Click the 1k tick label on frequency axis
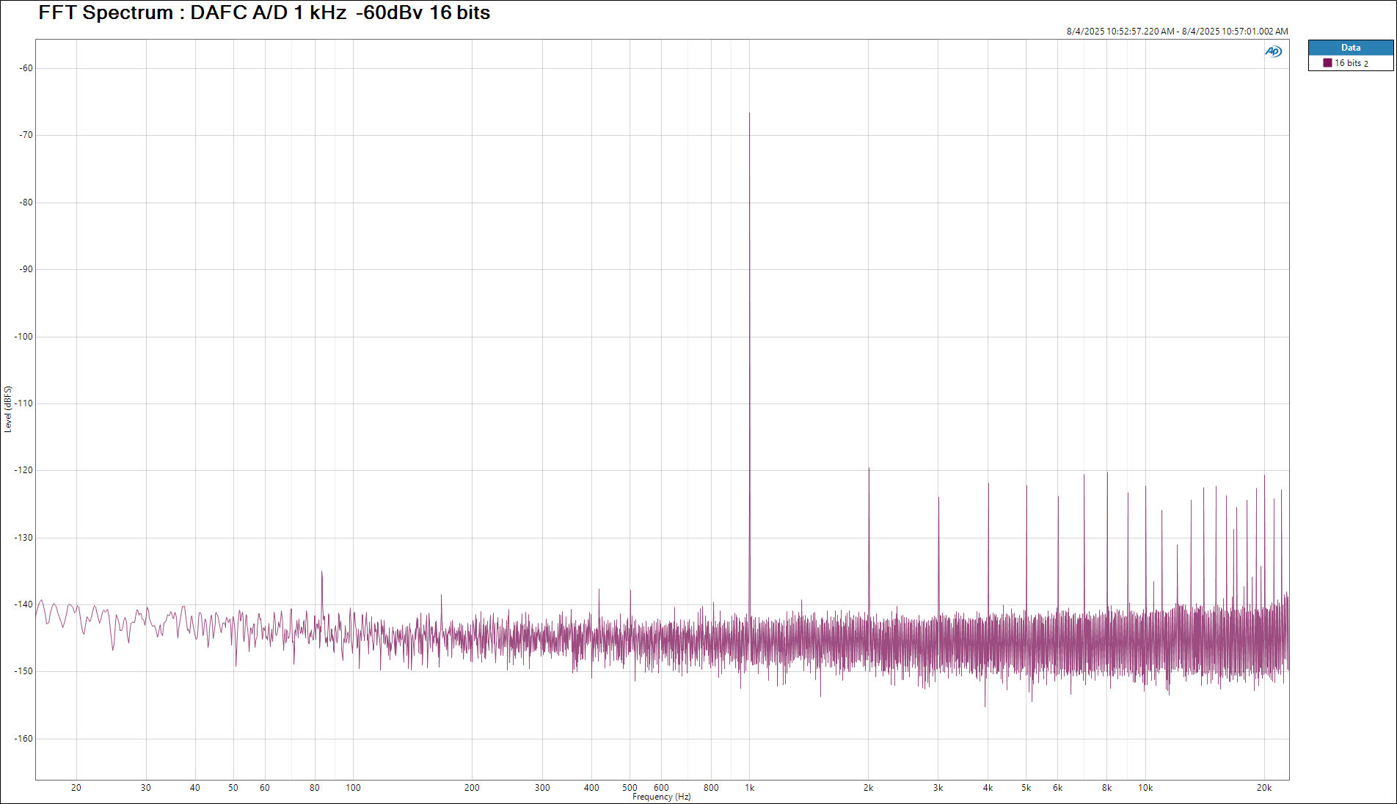 (749, 788)
